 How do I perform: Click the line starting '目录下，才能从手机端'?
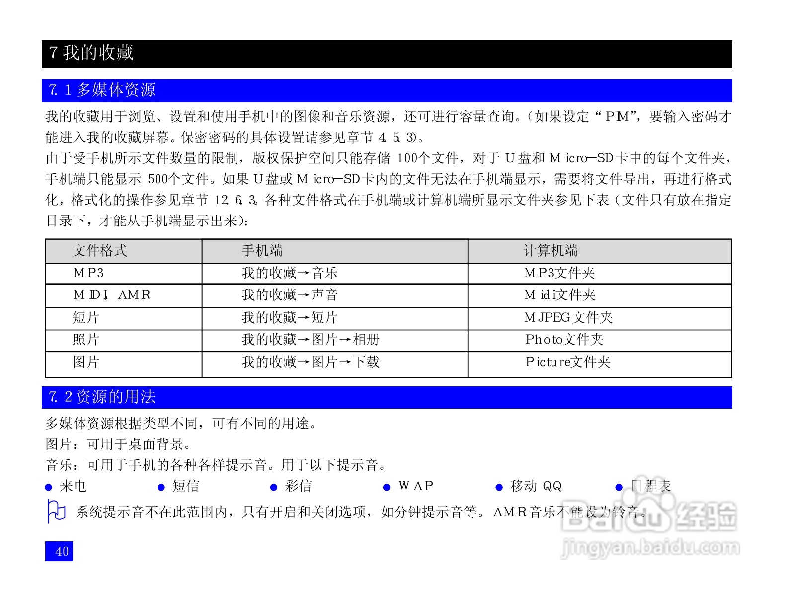click(x=147, y=221)
